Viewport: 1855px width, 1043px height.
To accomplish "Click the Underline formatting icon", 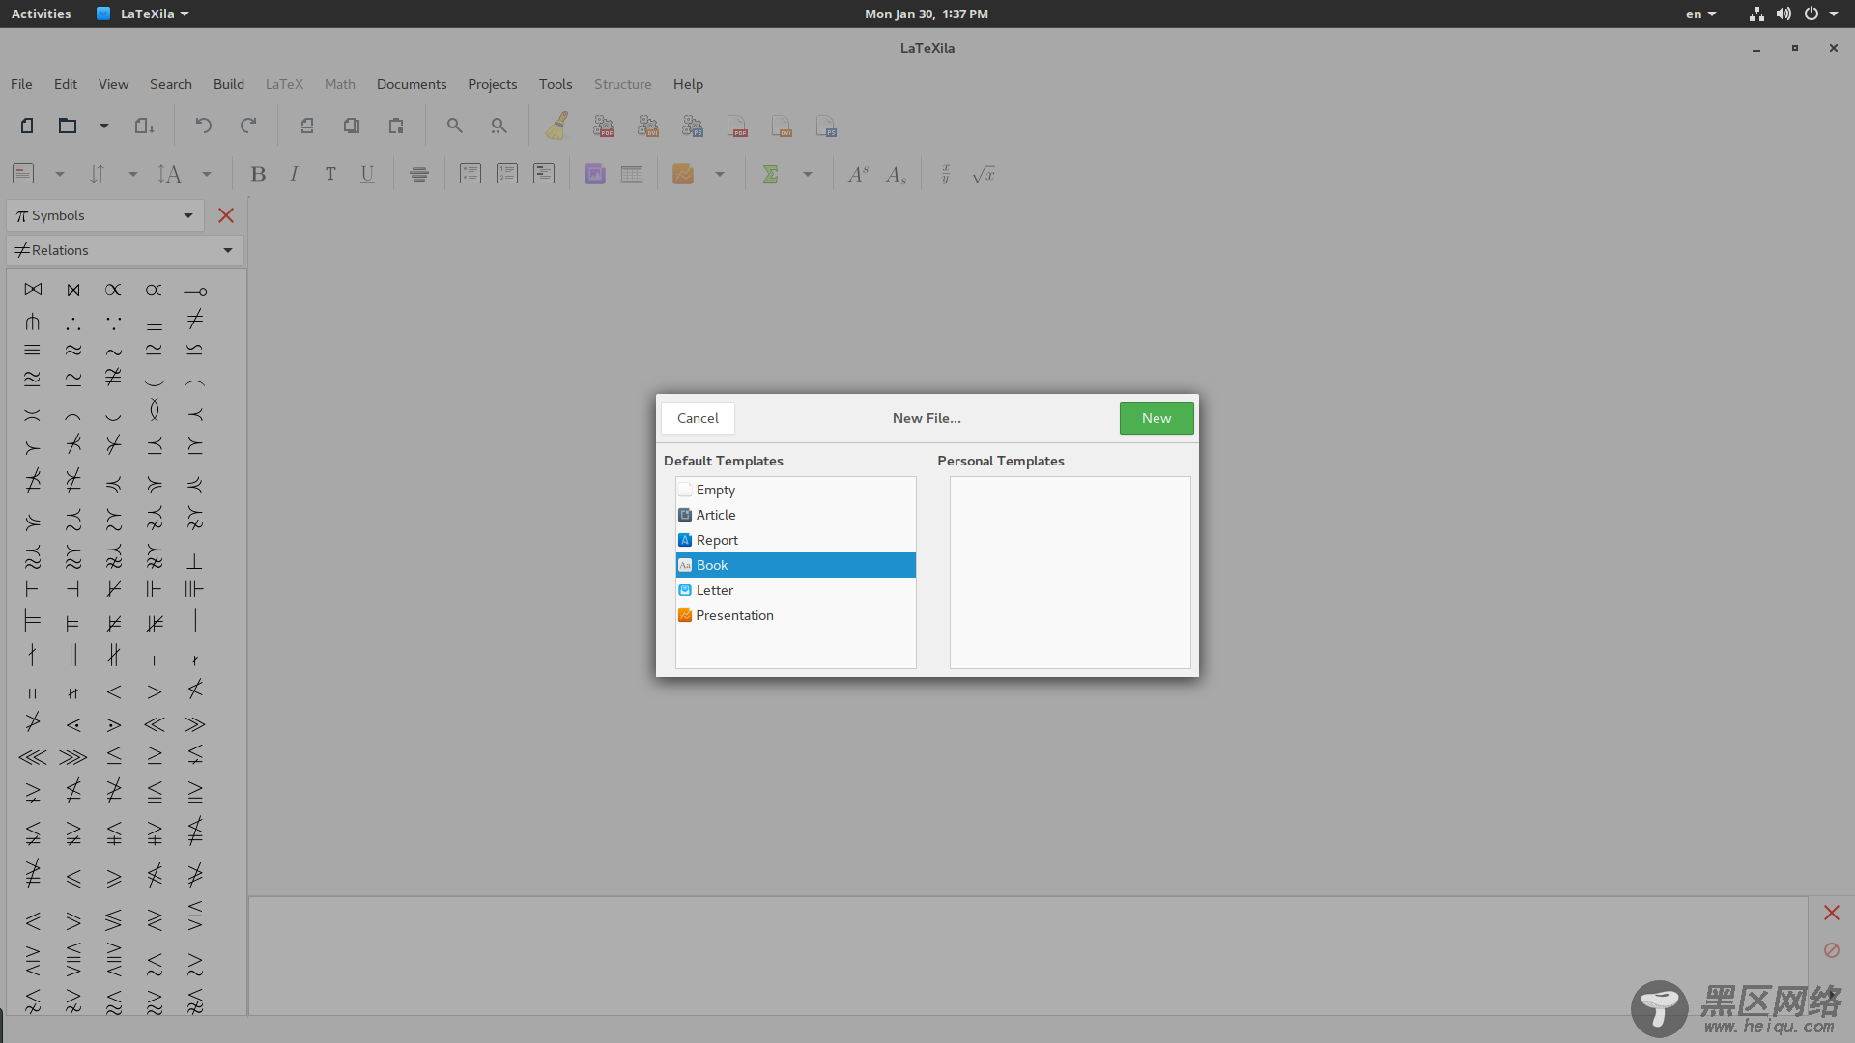I will pyautogui.click(x=367, y=175).
